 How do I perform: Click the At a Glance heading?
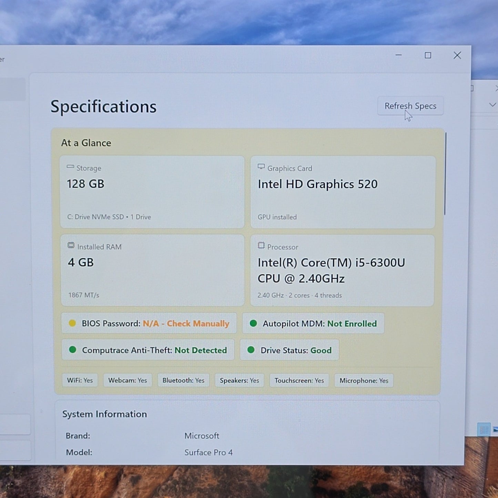point(86,143)
